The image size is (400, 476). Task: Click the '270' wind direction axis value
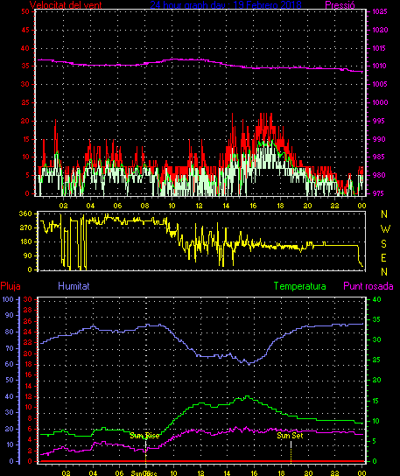pos(25,227)
